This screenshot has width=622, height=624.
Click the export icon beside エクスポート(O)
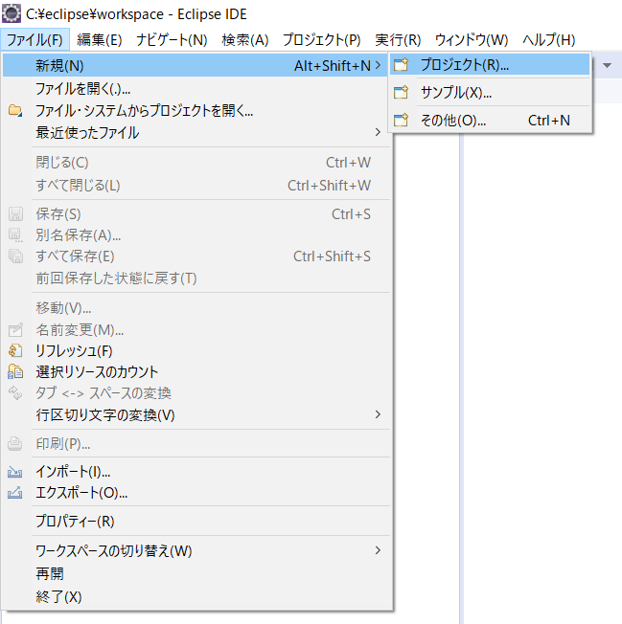click(15, 493)
